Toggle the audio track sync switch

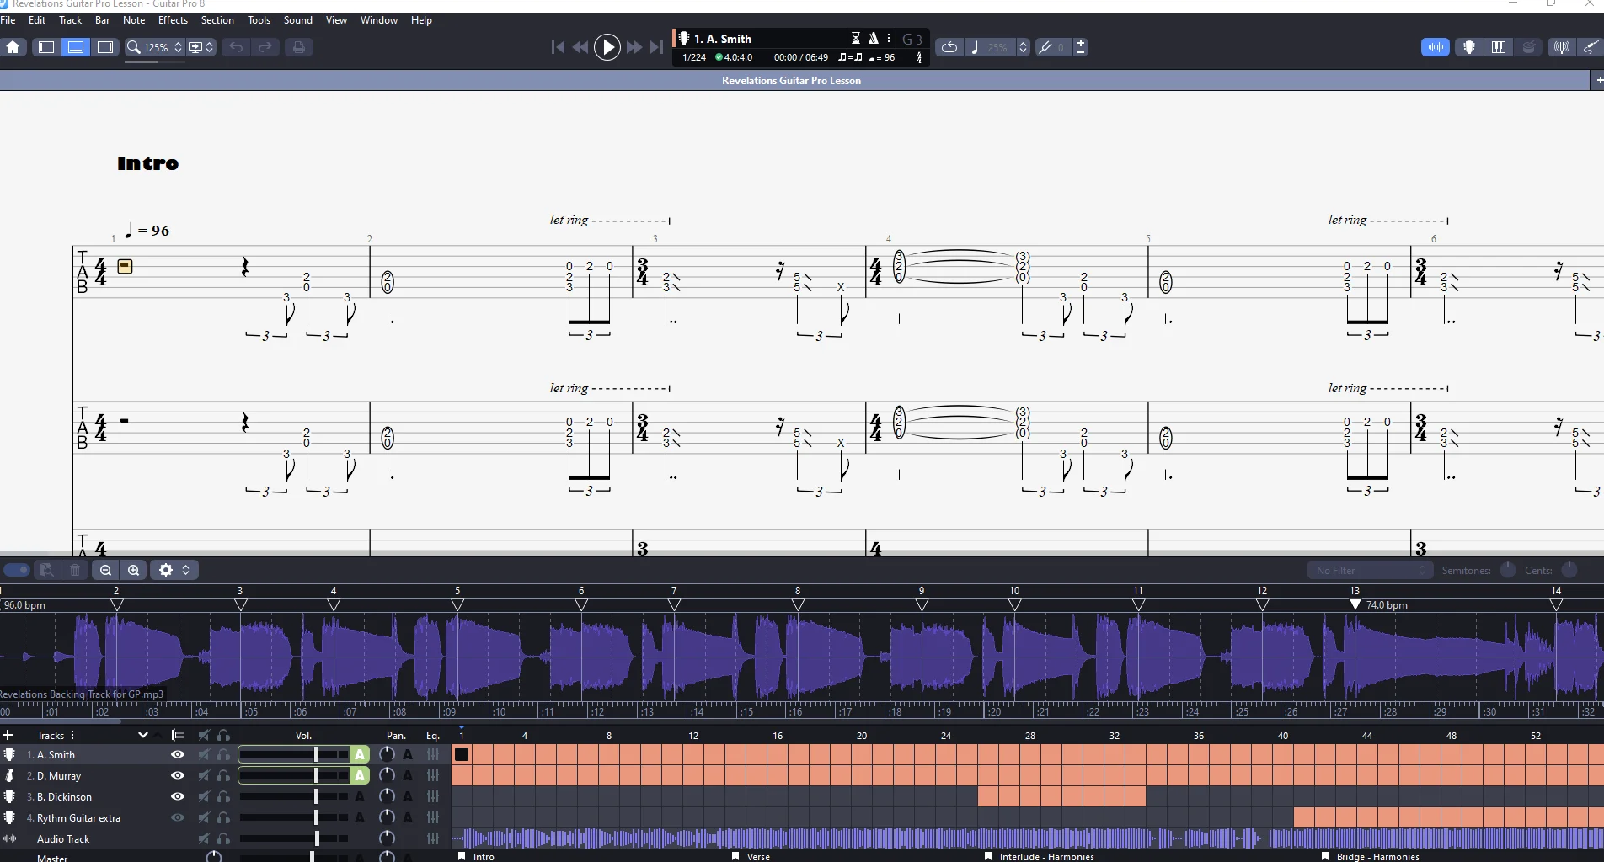[17, 570]
